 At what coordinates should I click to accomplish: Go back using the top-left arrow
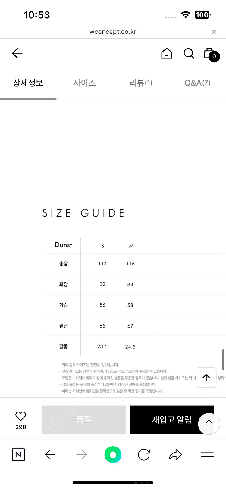pyautogui.click(x=17, y=53)
